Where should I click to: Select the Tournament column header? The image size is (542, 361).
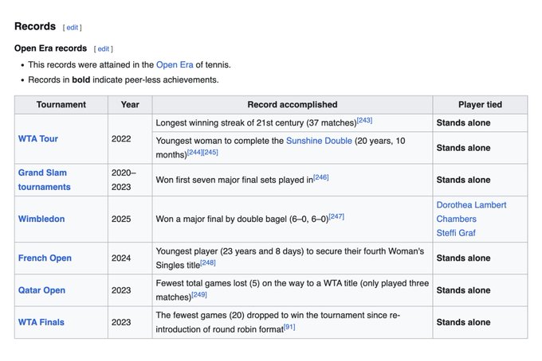[61, 104]
